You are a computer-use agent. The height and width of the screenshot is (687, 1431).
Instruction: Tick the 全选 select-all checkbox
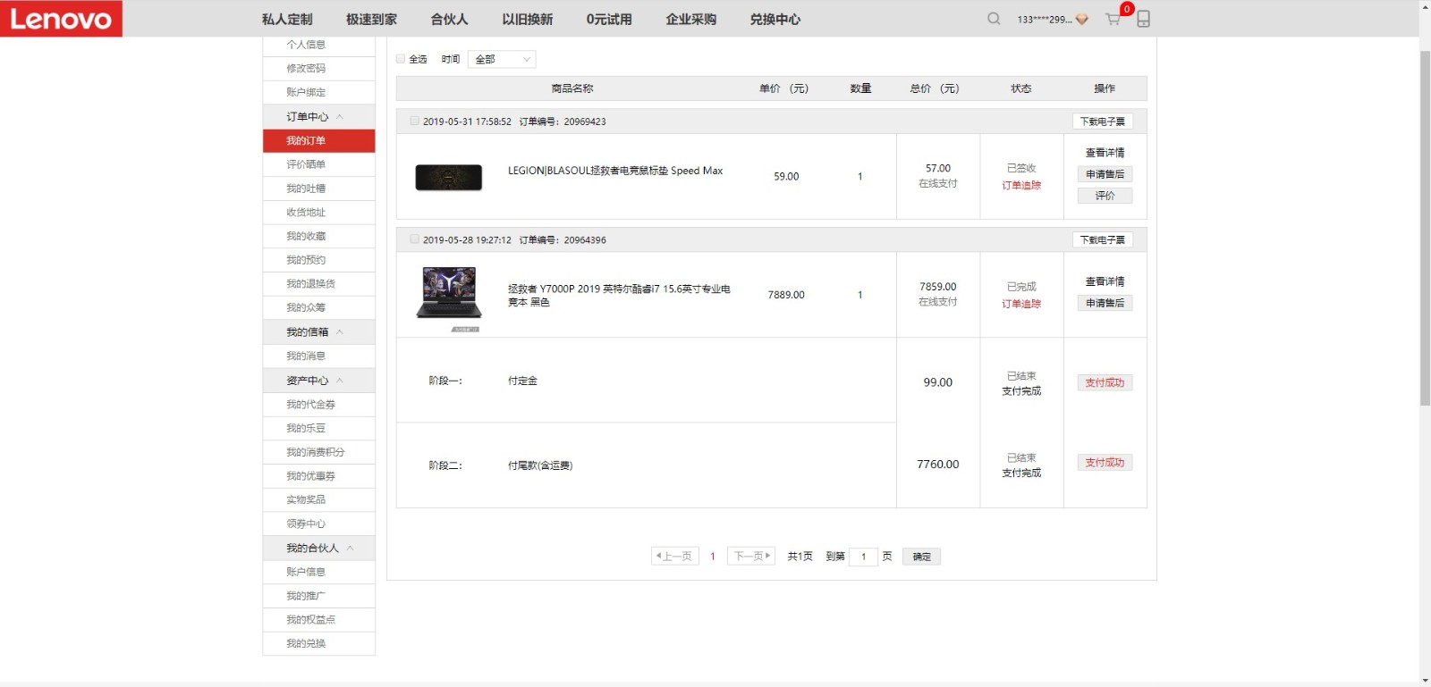[401, 59]
